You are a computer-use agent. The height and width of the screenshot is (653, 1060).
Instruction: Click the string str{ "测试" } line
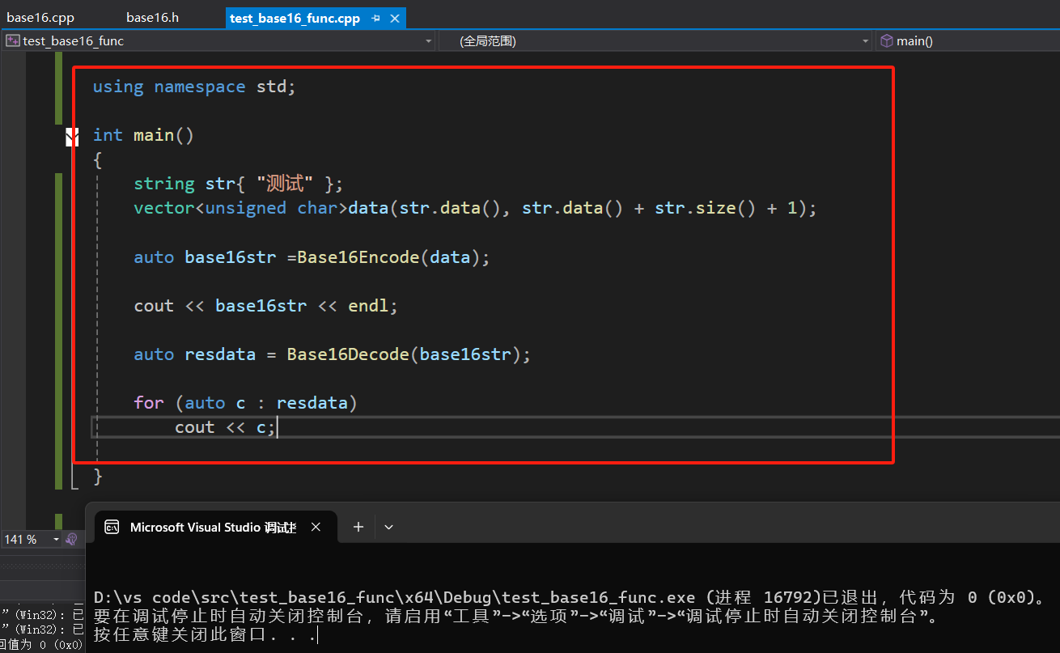239,184
